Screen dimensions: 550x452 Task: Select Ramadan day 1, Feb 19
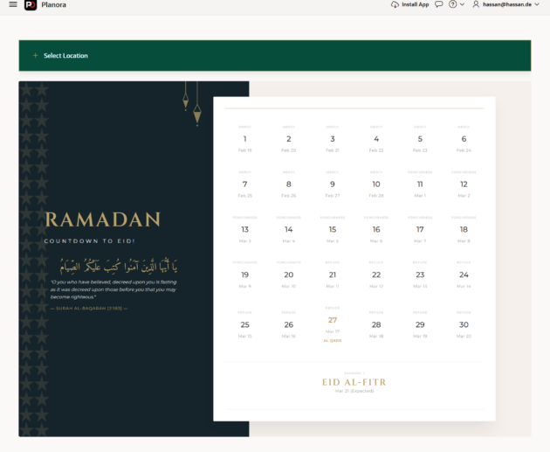pyautogui.click(x=244, y=139)
